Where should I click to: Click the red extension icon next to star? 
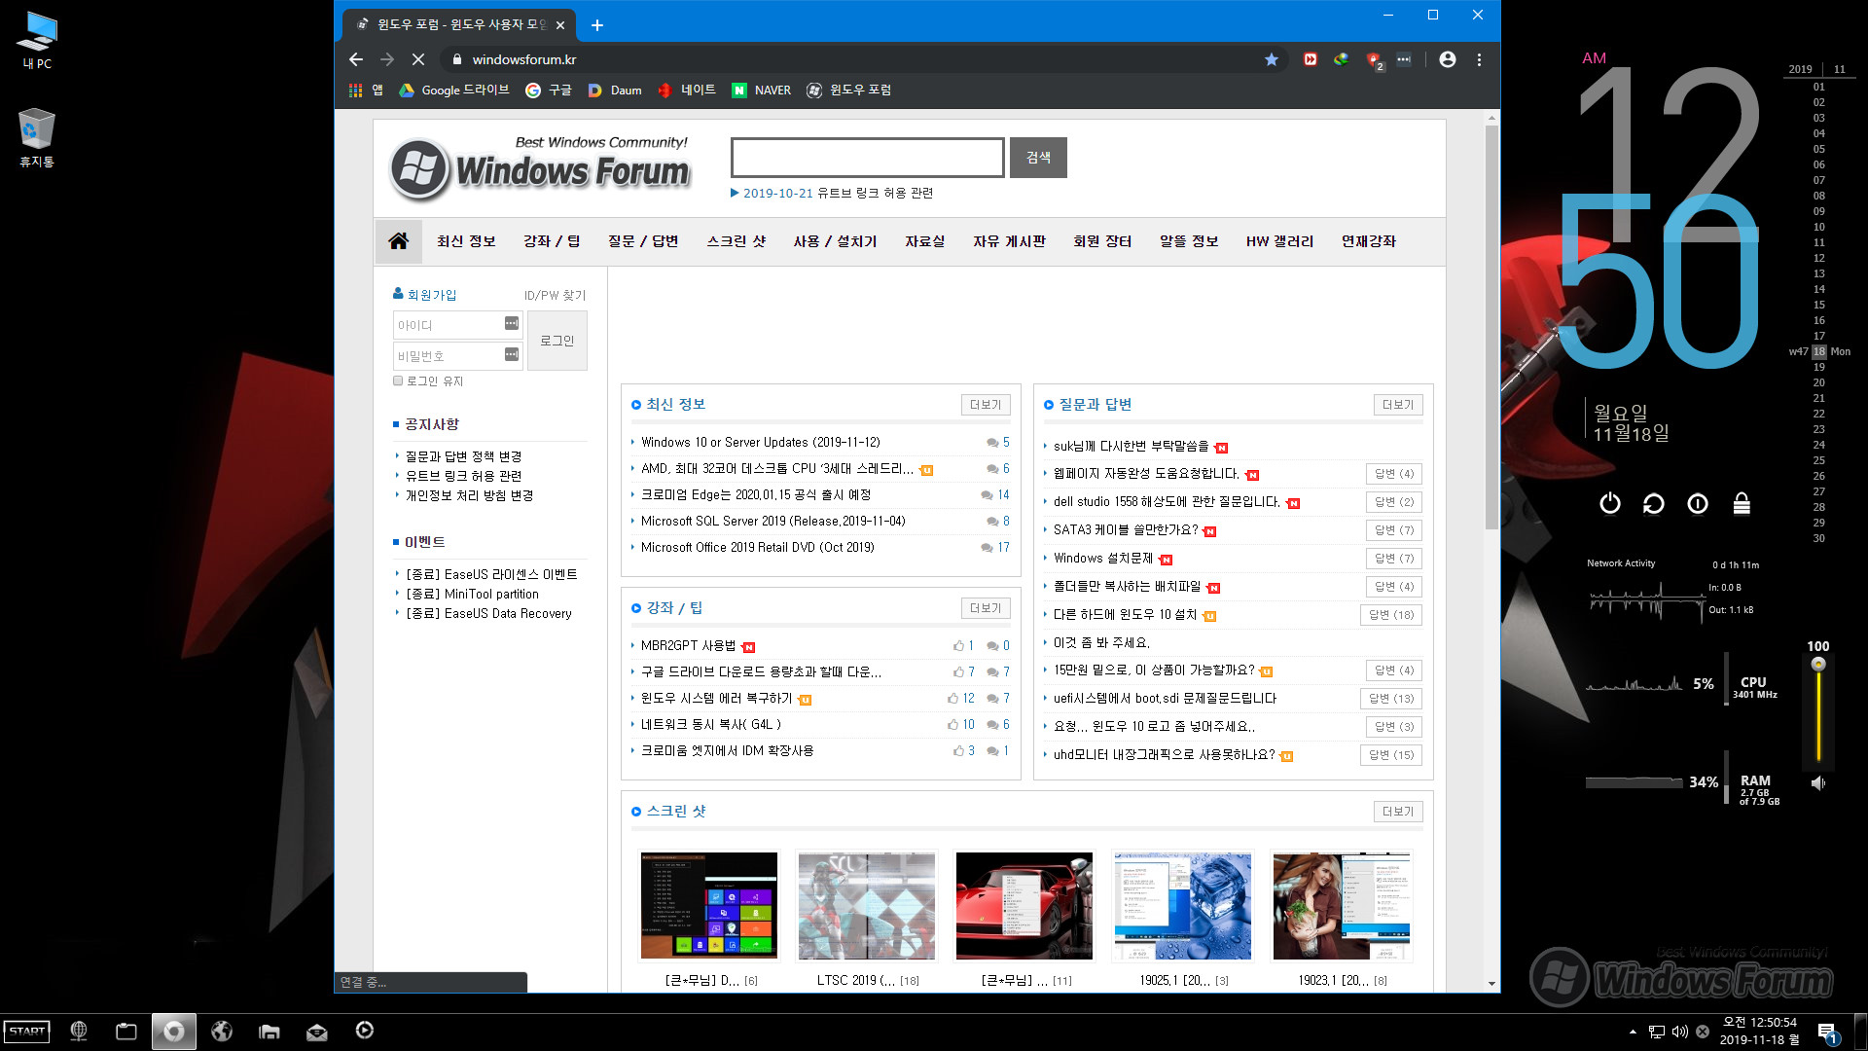point(1311,59)
